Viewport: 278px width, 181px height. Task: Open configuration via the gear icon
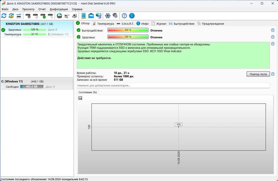coord(108,16)
